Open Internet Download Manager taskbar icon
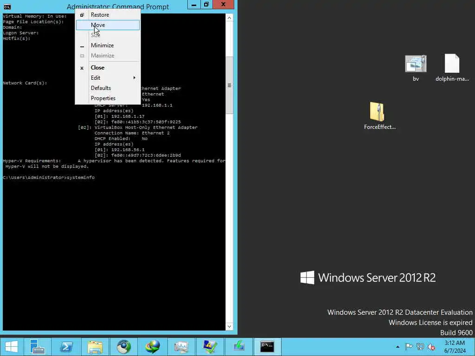Image resolution: width=475 pixels, height=356 pixels. click(x=152, y=347)
